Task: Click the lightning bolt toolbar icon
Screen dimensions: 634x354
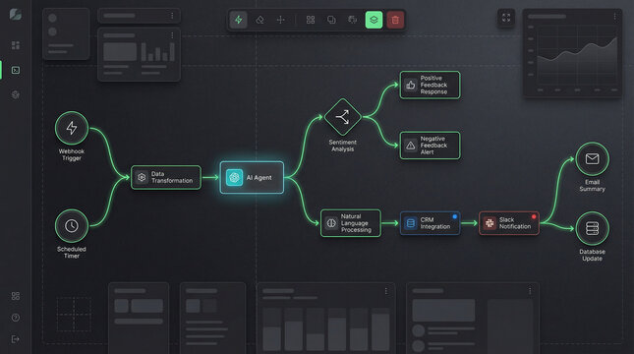Action: (239, 20)
